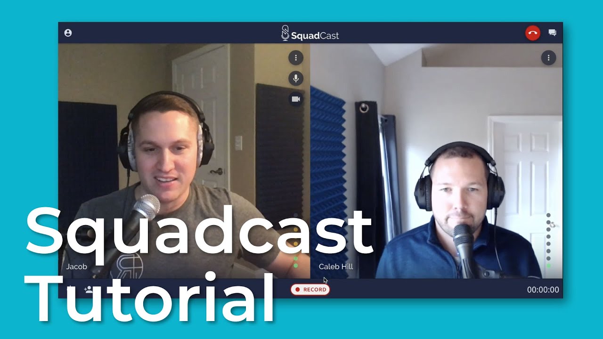The height and width of the screenshot is (339, 603).
Task: Mute Jacob's microphone
Action: [x=296, y=78]
